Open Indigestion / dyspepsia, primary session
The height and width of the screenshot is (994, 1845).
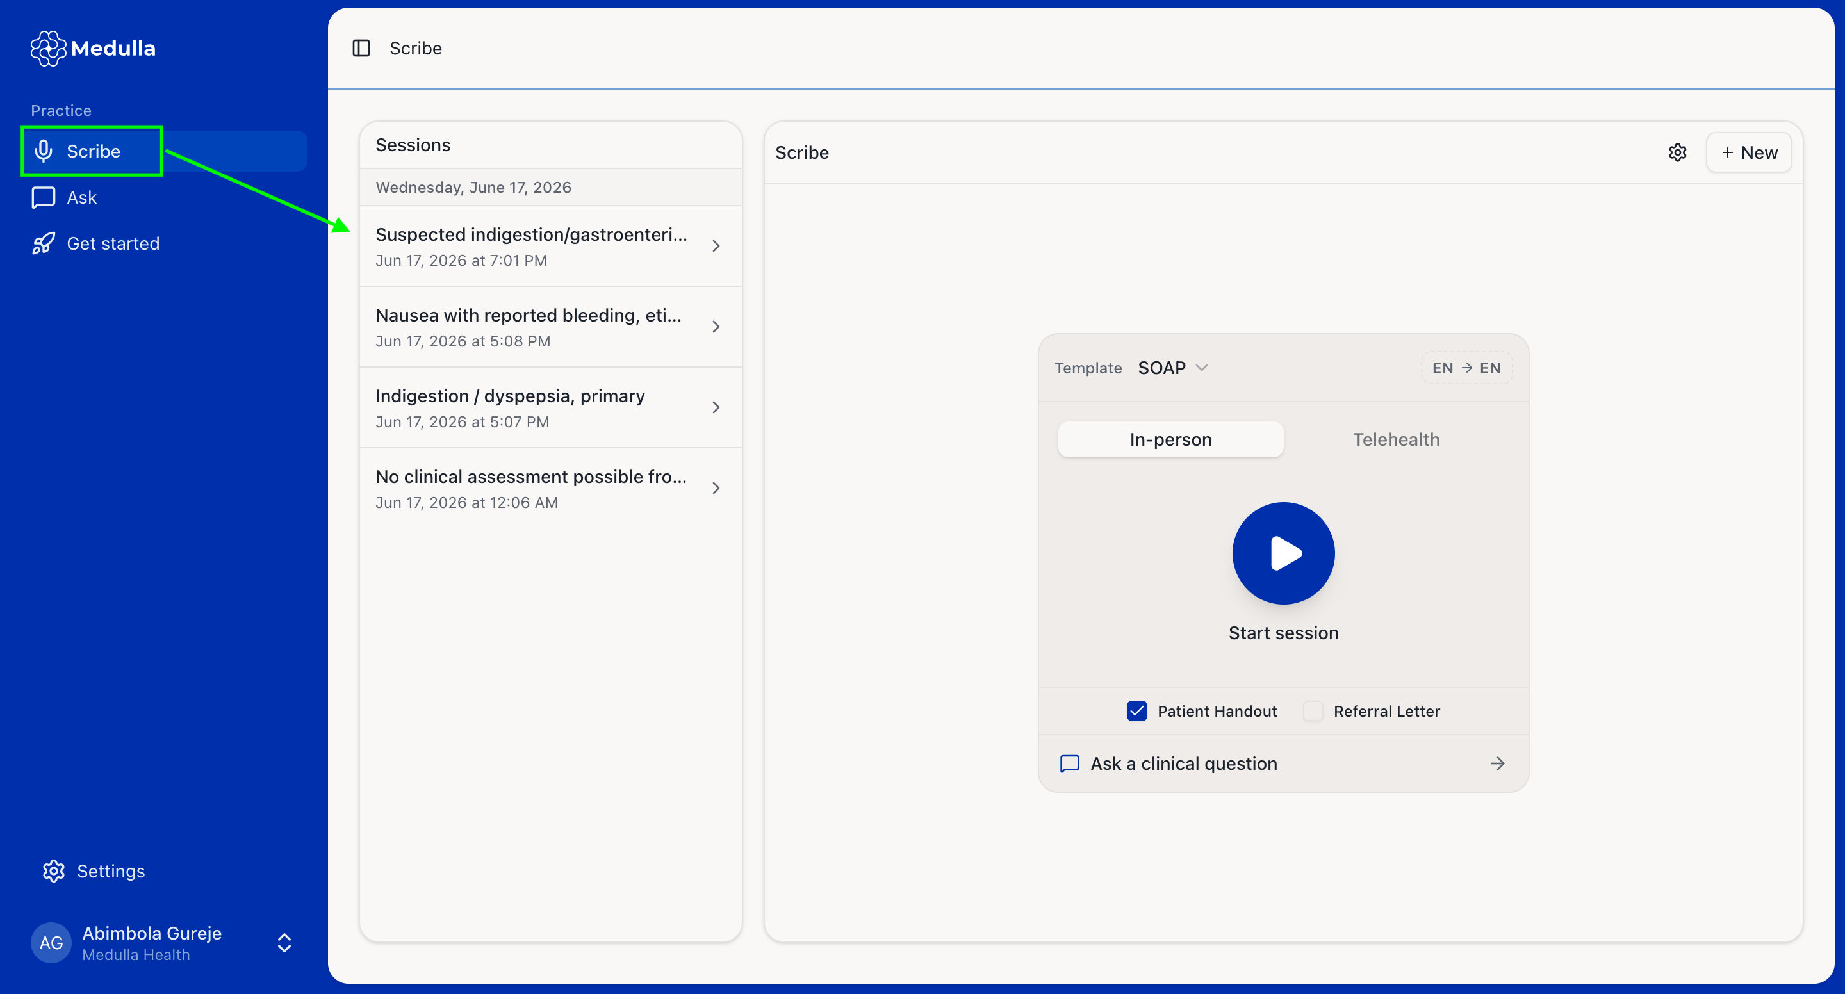pos(550,407)
